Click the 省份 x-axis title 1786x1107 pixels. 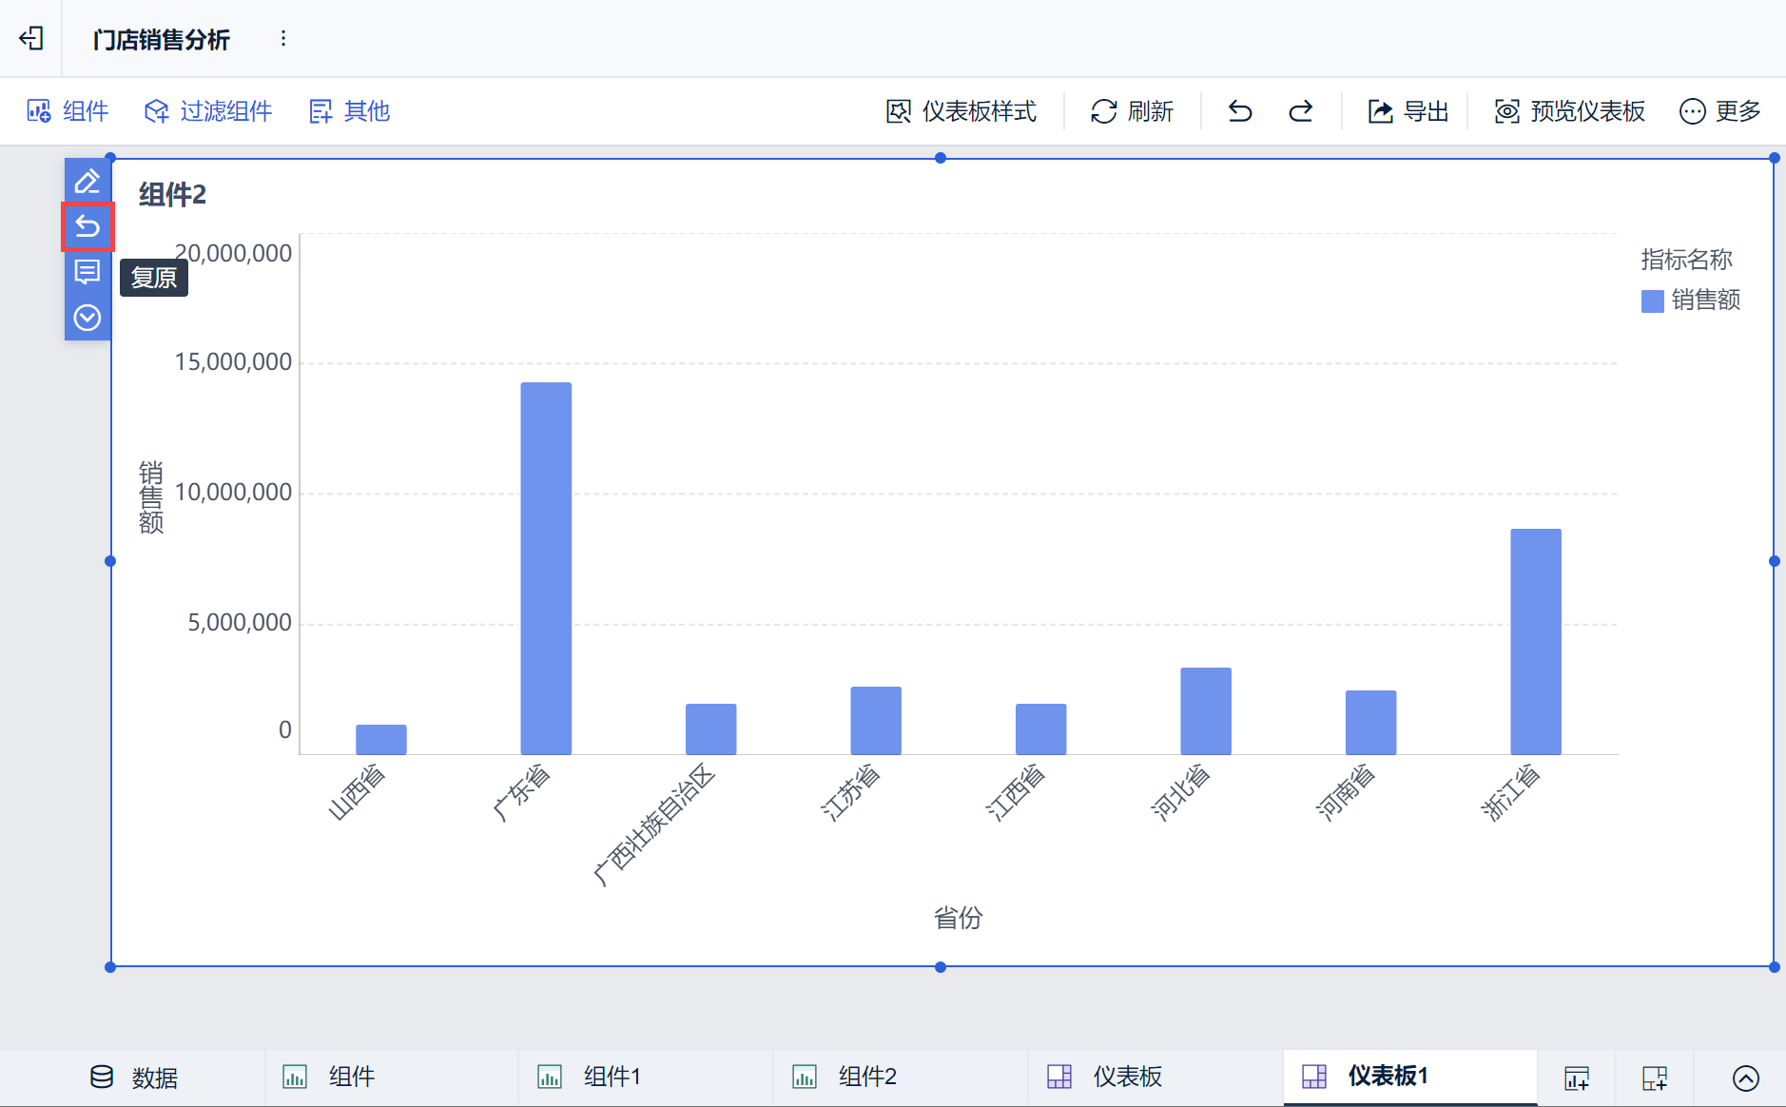(x=959, y=918)
